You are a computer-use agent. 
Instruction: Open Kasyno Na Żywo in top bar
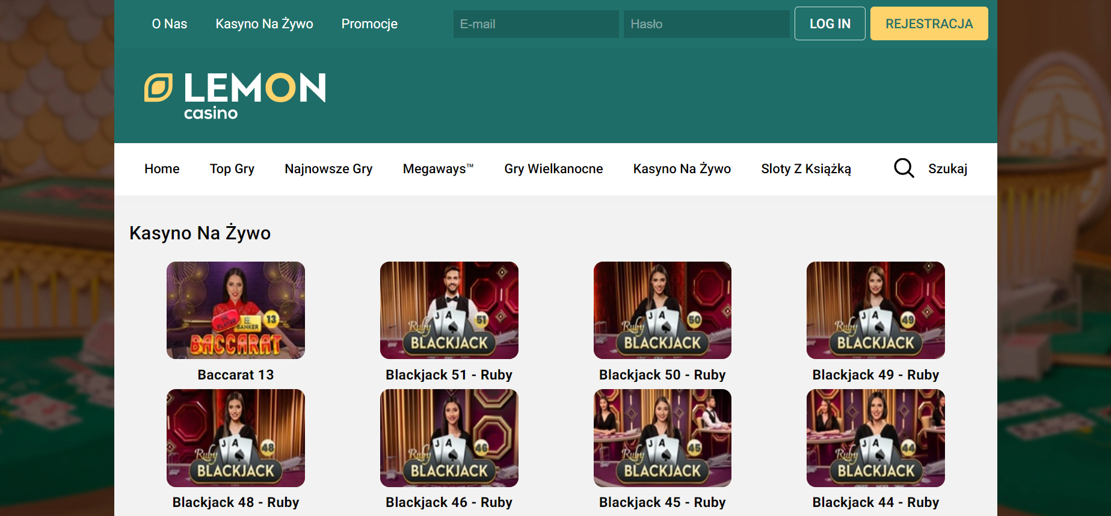[x=265, y=24]
